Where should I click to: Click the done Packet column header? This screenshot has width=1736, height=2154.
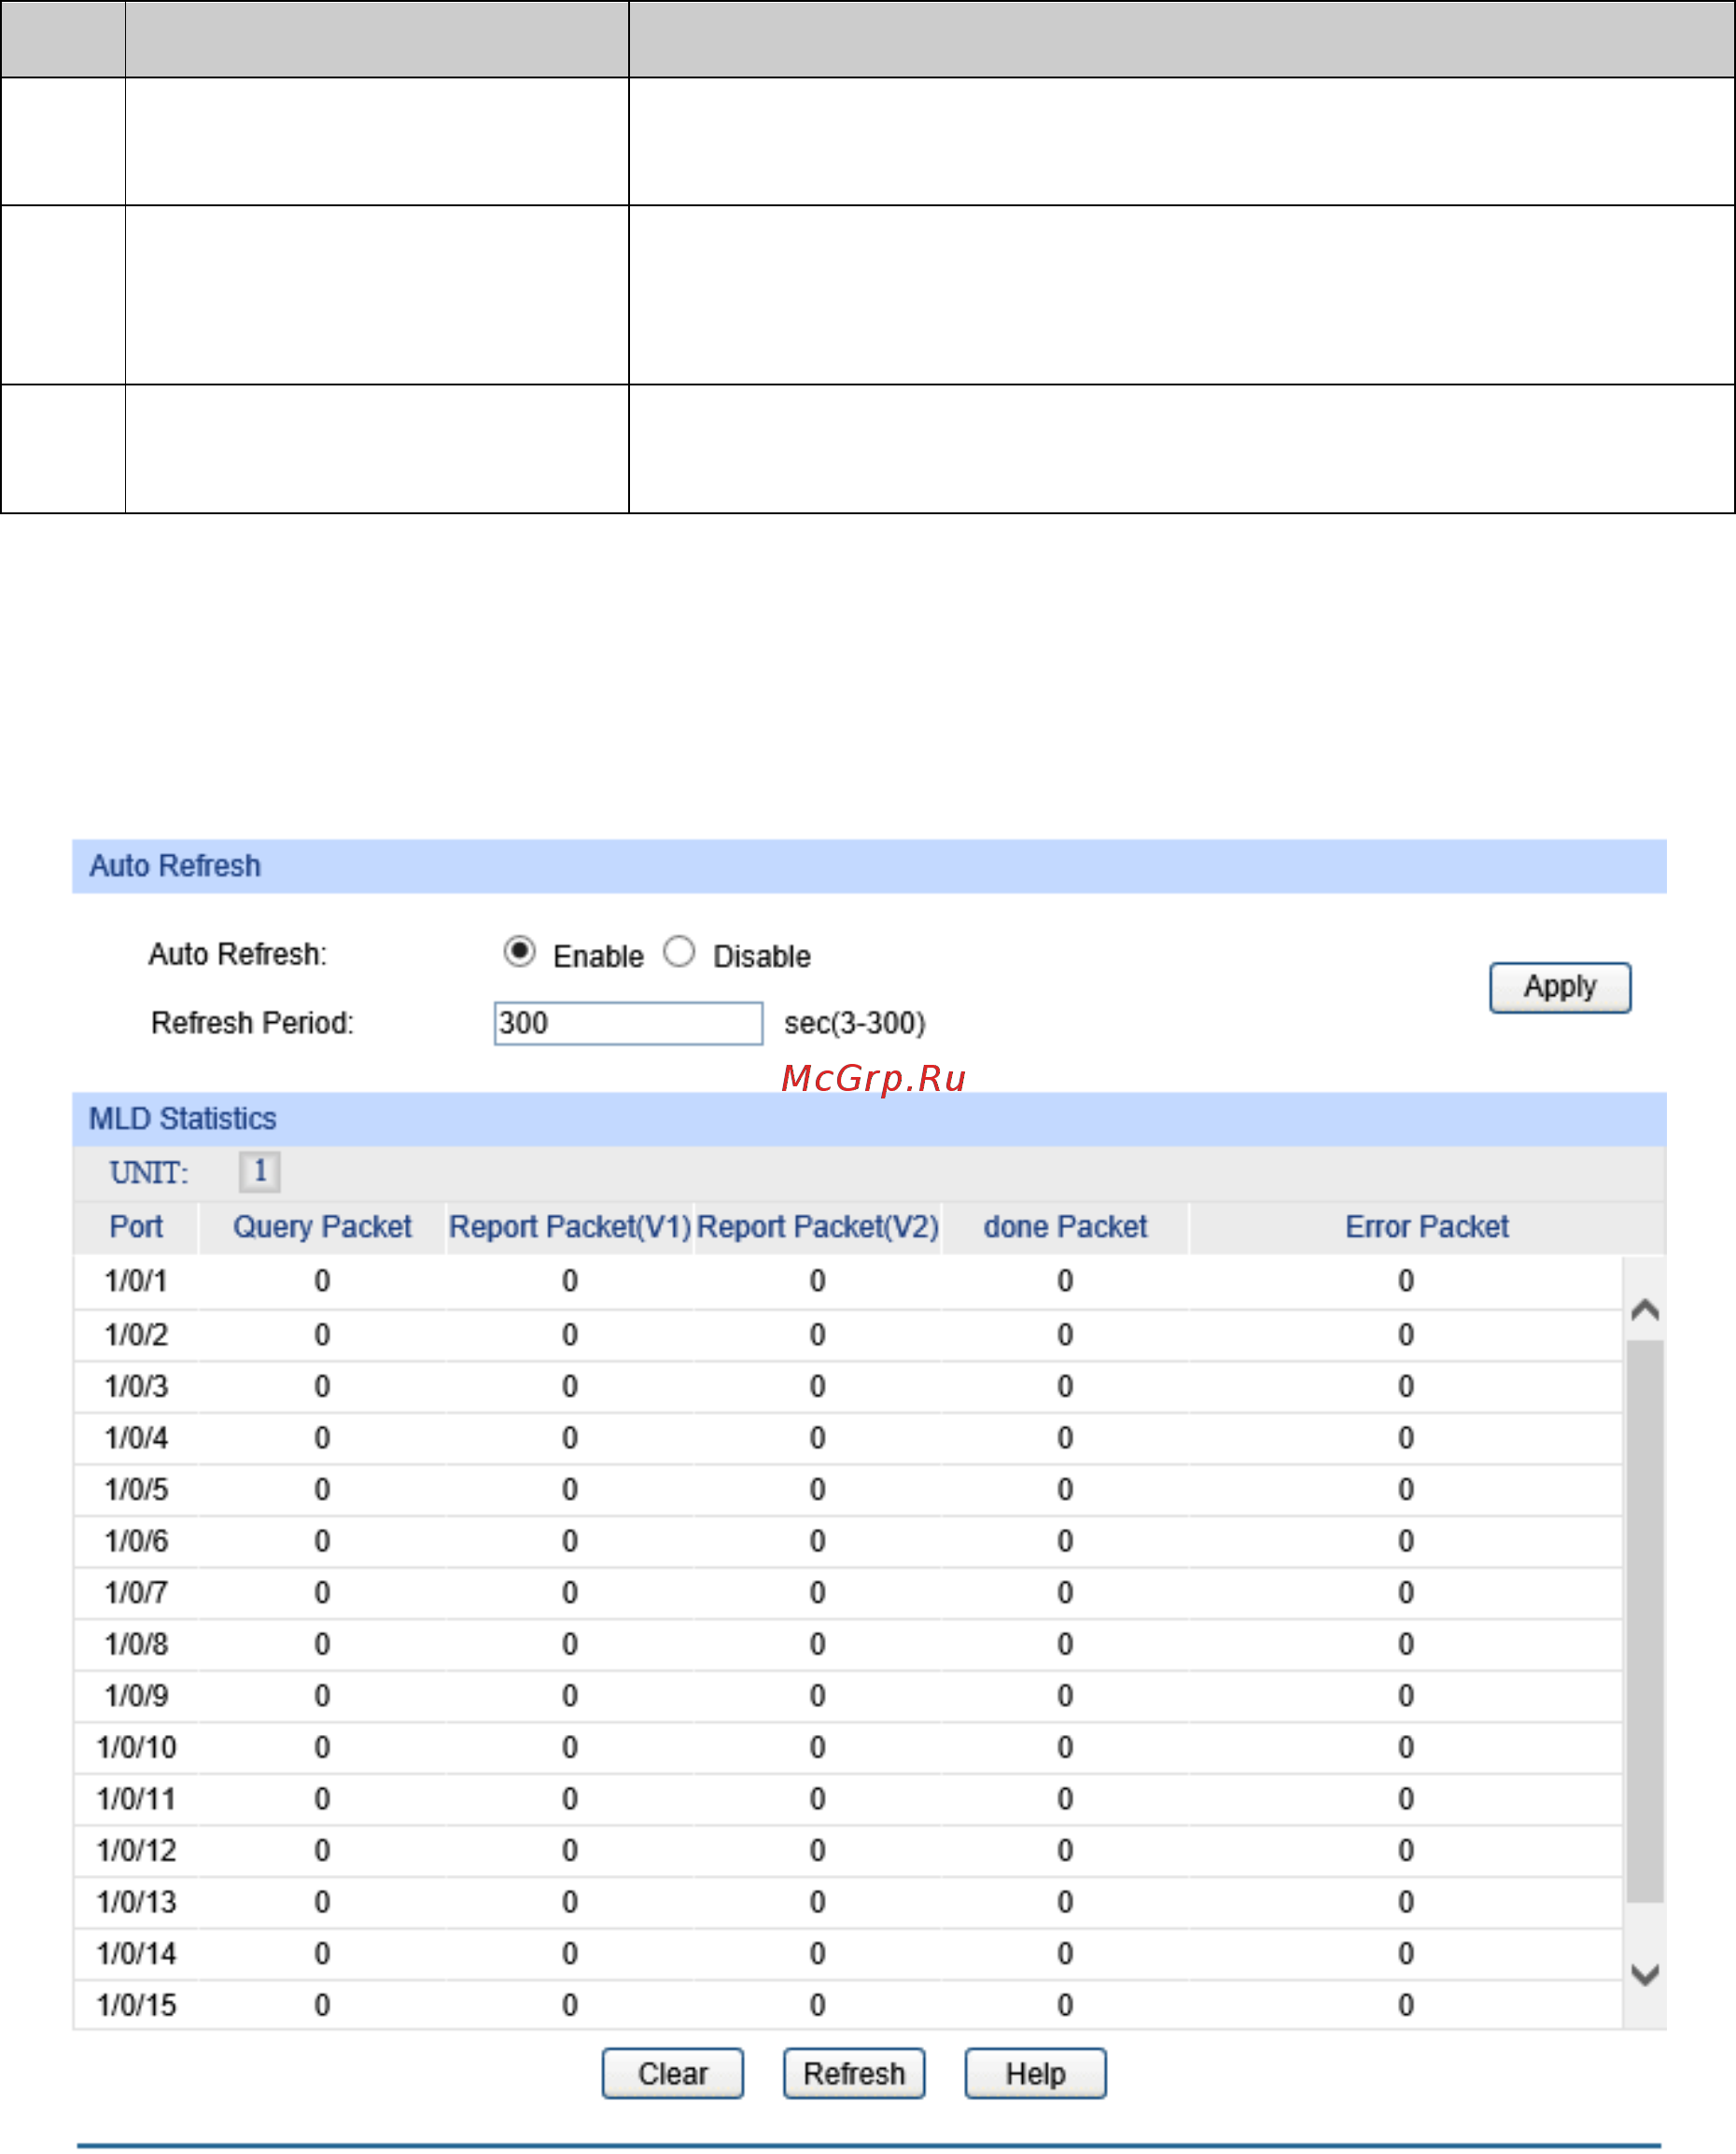[x=1065, y=1227]
